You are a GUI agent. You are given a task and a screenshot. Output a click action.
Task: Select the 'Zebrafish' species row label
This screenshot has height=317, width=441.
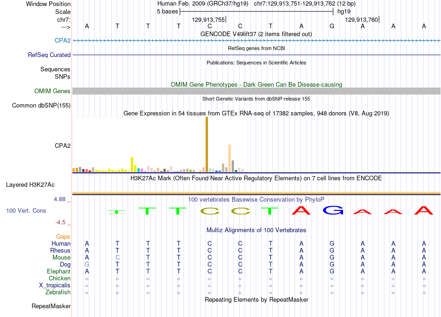coord(58,292)
